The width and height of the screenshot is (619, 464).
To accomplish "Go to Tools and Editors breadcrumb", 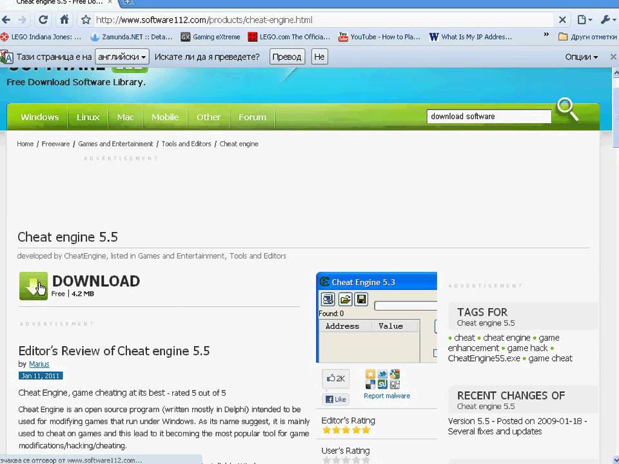I will coord(186,144).
